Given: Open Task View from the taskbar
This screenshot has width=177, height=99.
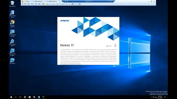Looking at the screenshot, I should point(20,97).
